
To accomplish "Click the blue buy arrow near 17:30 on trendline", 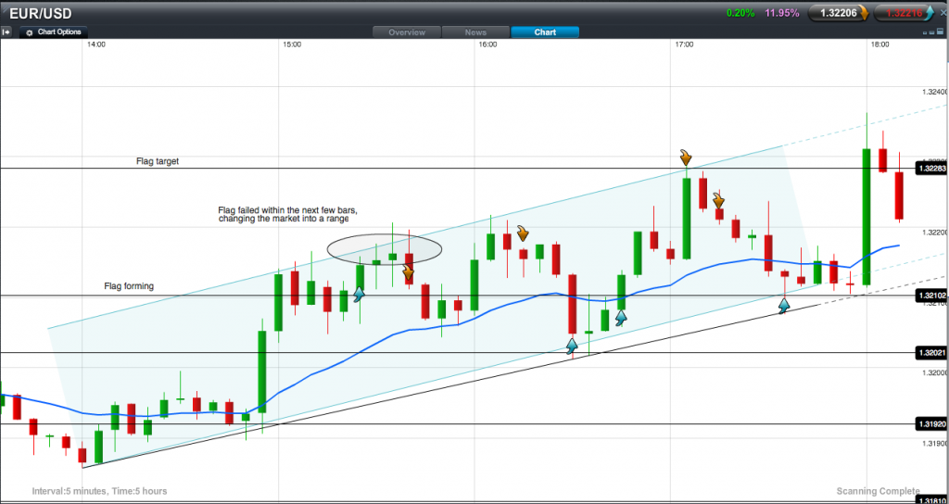I will 784,304.
